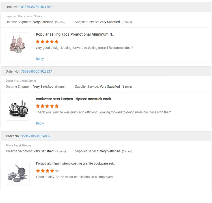Open order number 79536486001029327 link

pos(36,72)
